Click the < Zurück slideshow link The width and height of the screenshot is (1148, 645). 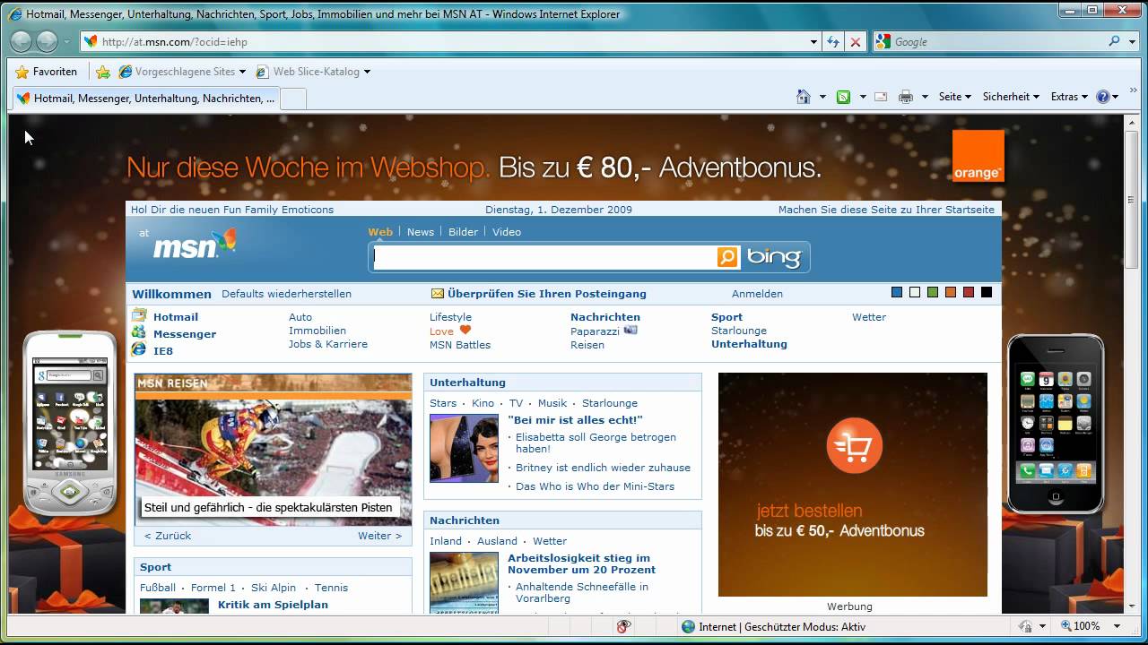[168, 536]
